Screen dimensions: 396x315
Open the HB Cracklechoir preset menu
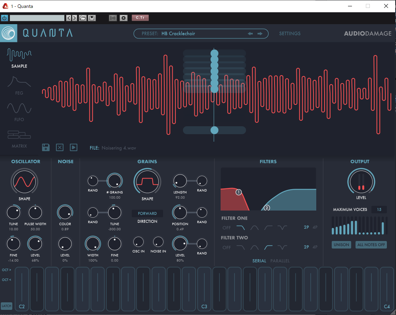tap(178, 34)
